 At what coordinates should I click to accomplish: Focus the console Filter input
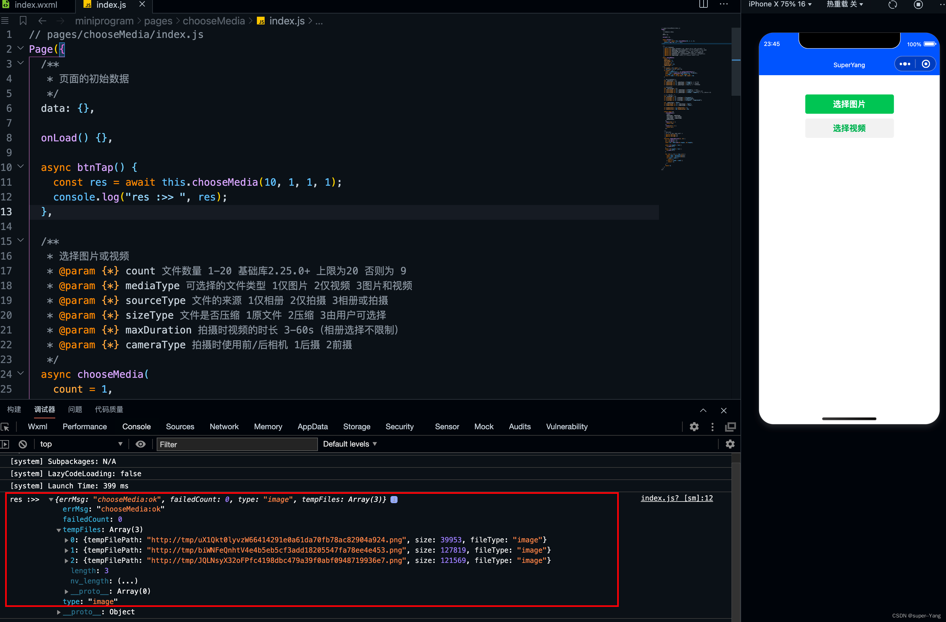pyautogui.click(x=237, y=444)
